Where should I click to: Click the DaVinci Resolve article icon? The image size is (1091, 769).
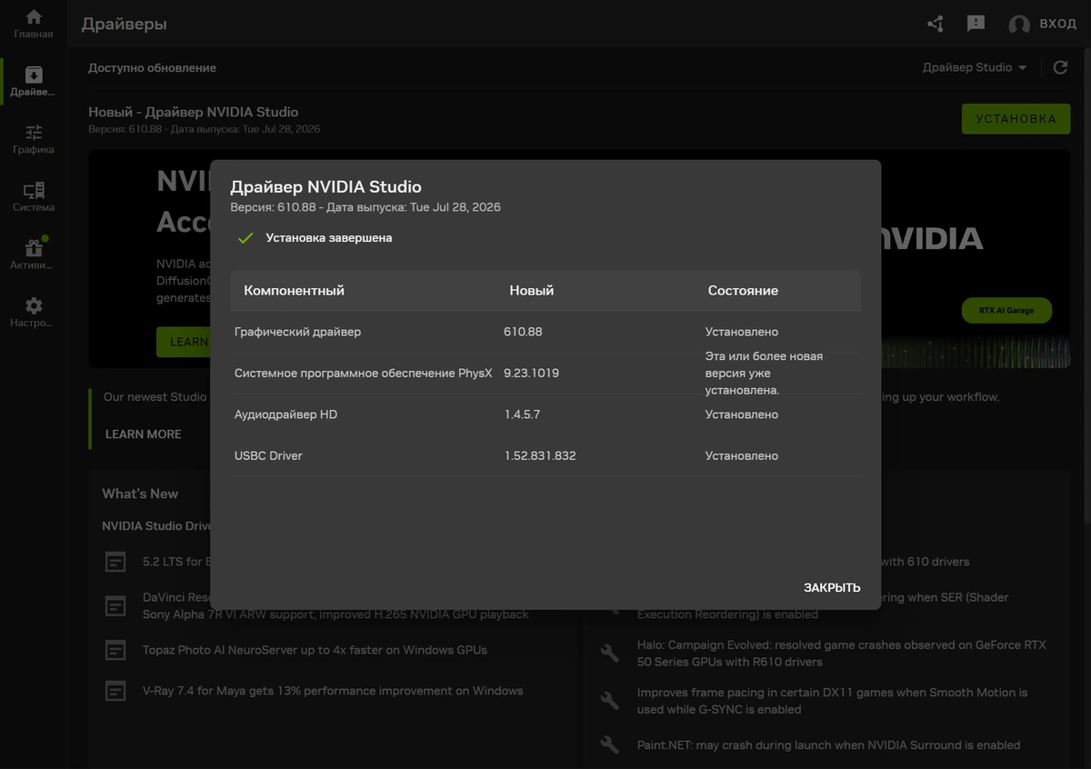[115, 605]
